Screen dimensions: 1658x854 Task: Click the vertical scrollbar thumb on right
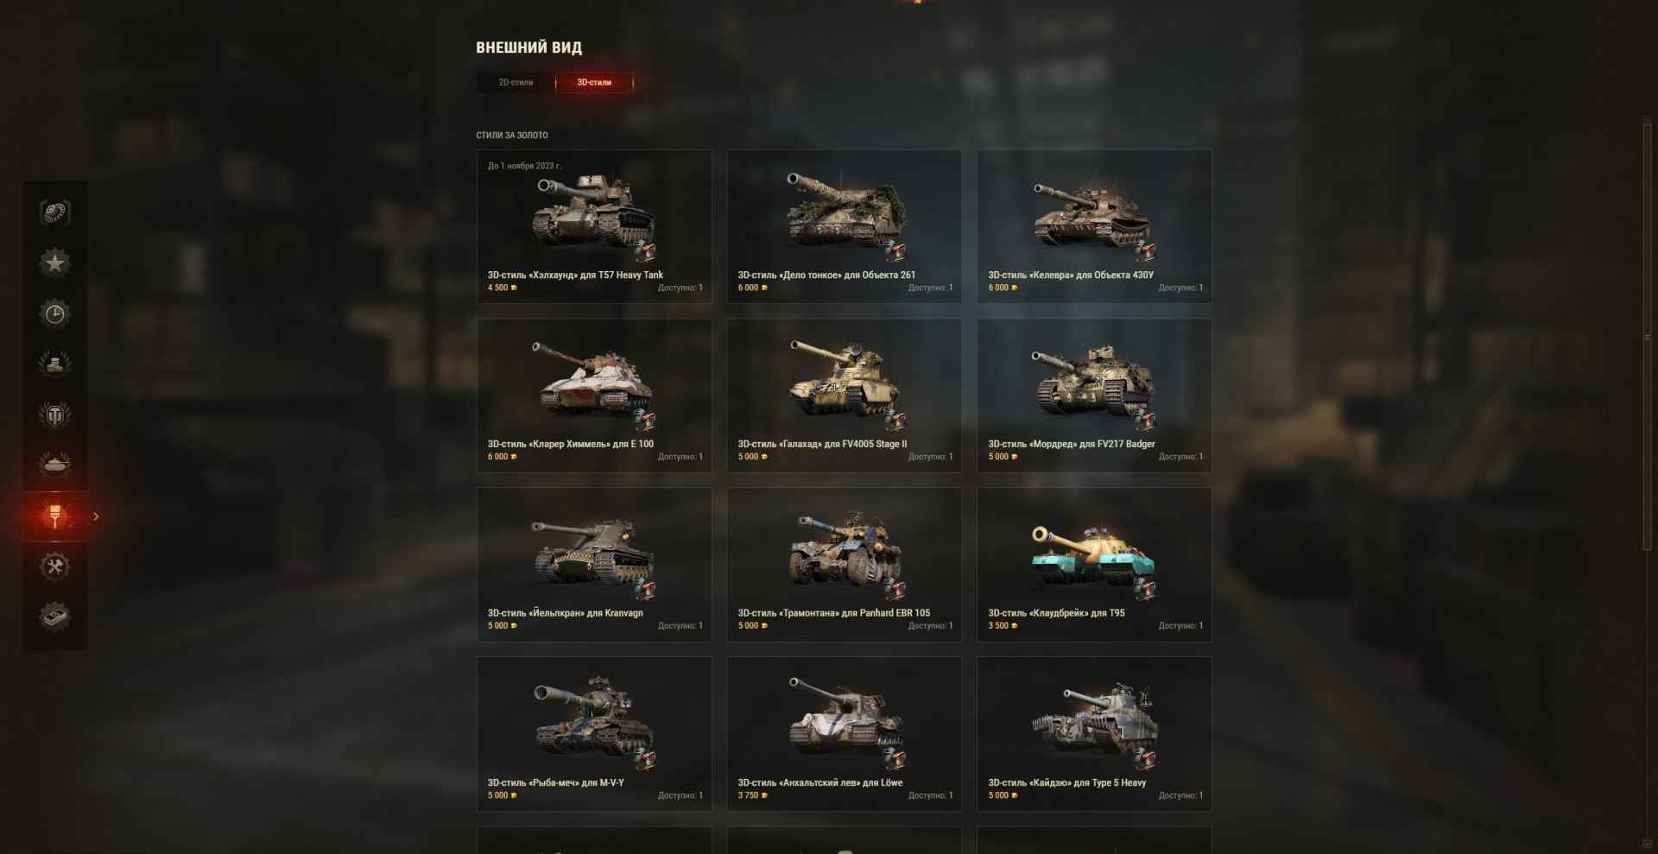1647,337
